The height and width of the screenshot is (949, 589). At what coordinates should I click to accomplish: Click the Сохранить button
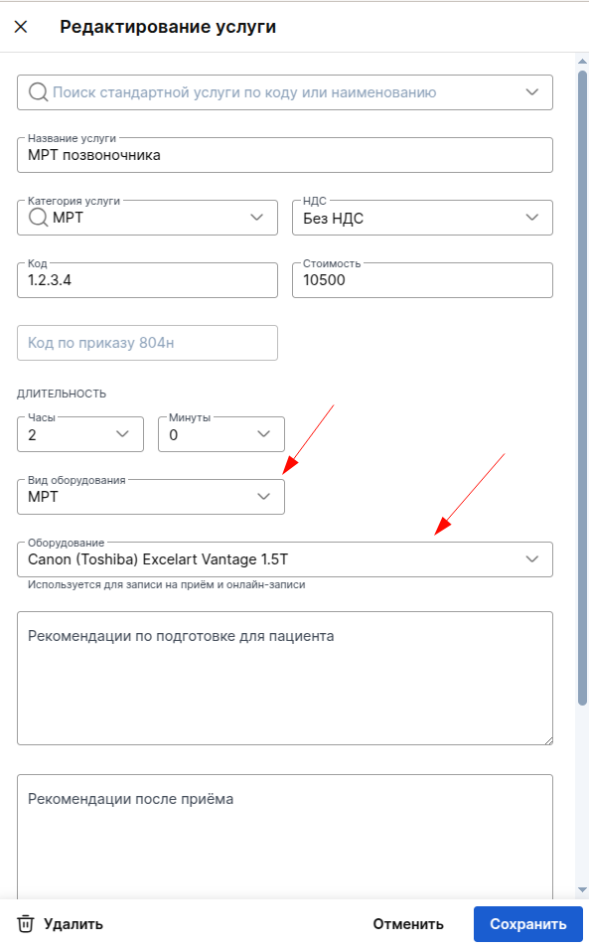pyautogui.click(x=528, y=923)
